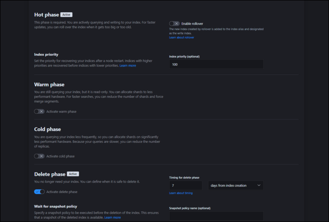Open the 'days from index creation' dropdown
This screenshot has height=222, width=329.
point(235,185)
